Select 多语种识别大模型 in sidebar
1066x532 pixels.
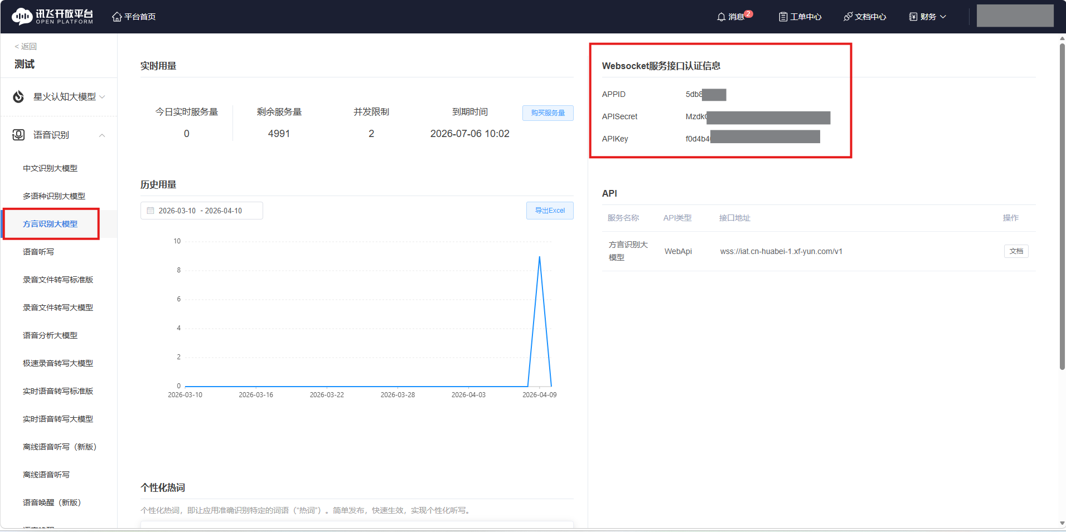point(54,196)
